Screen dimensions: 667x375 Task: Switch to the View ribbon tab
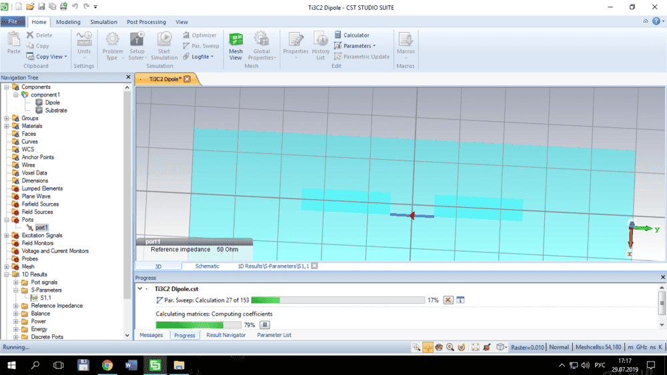tap(181, 22)
